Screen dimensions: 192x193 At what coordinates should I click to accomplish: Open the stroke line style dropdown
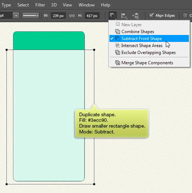[x=30, y=15]
